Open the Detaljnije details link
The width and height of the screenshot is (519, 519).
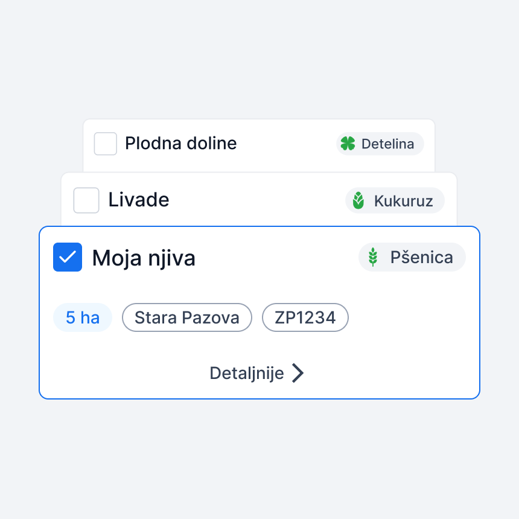pyautogui.click(x=256, y=373)
